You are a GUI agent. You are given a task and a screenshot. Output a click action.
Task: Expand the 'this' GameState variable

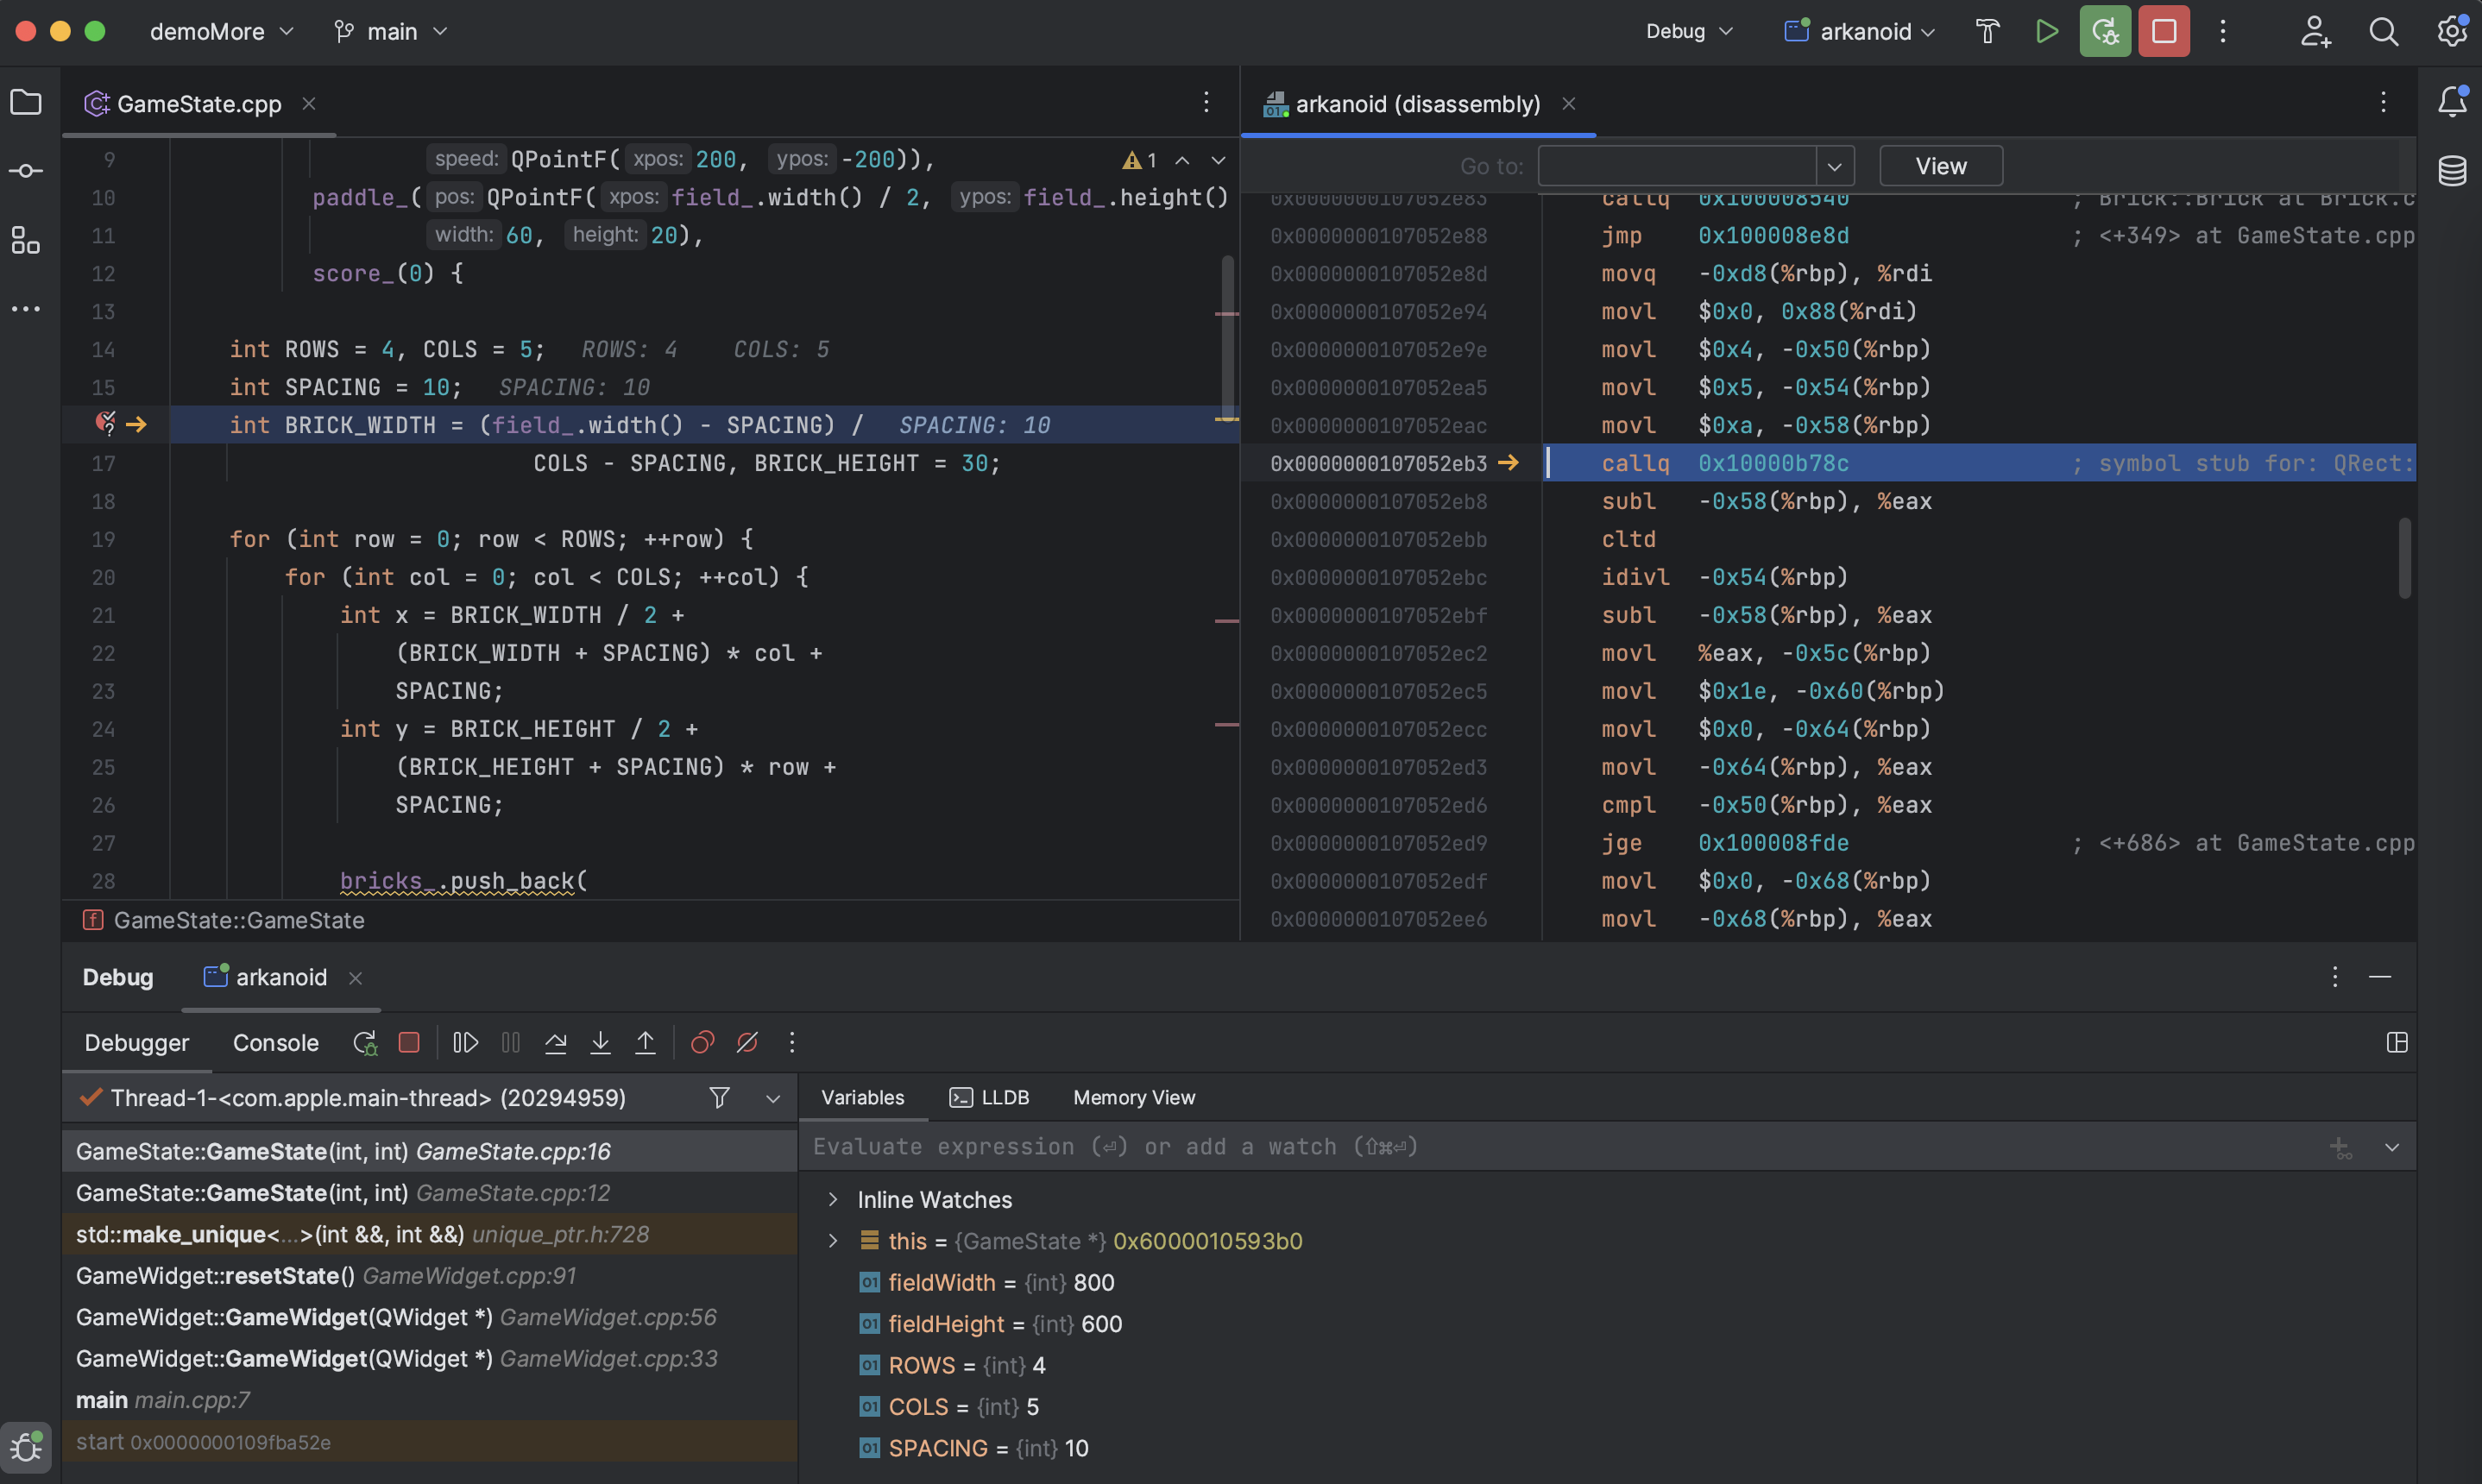[x=833, y=1241]
